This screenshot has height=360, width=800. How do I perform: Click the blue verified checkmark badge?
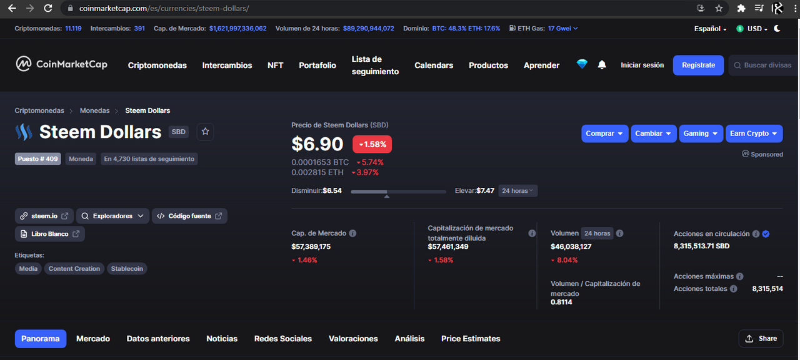click(766, 234)
